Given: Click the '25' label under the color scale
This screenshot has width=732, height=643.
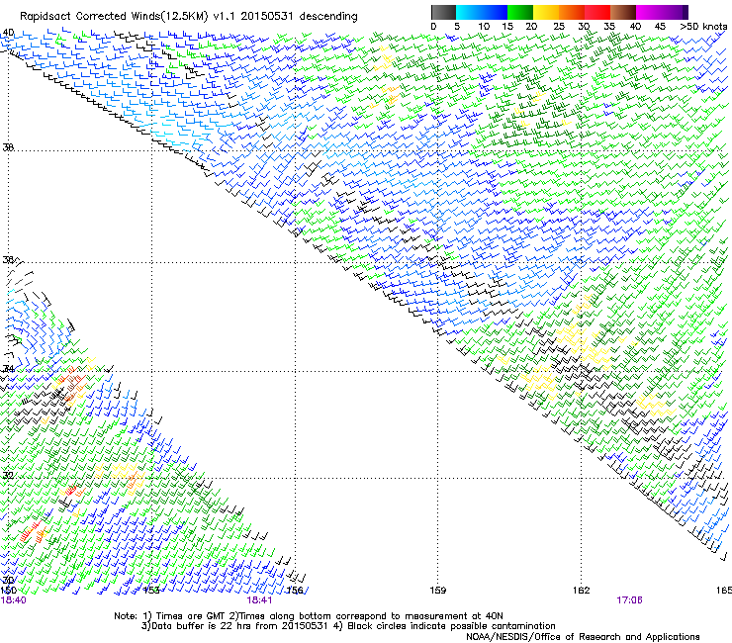Looking at the screenshot, I should pyautogui.click(x=558, y=26).
